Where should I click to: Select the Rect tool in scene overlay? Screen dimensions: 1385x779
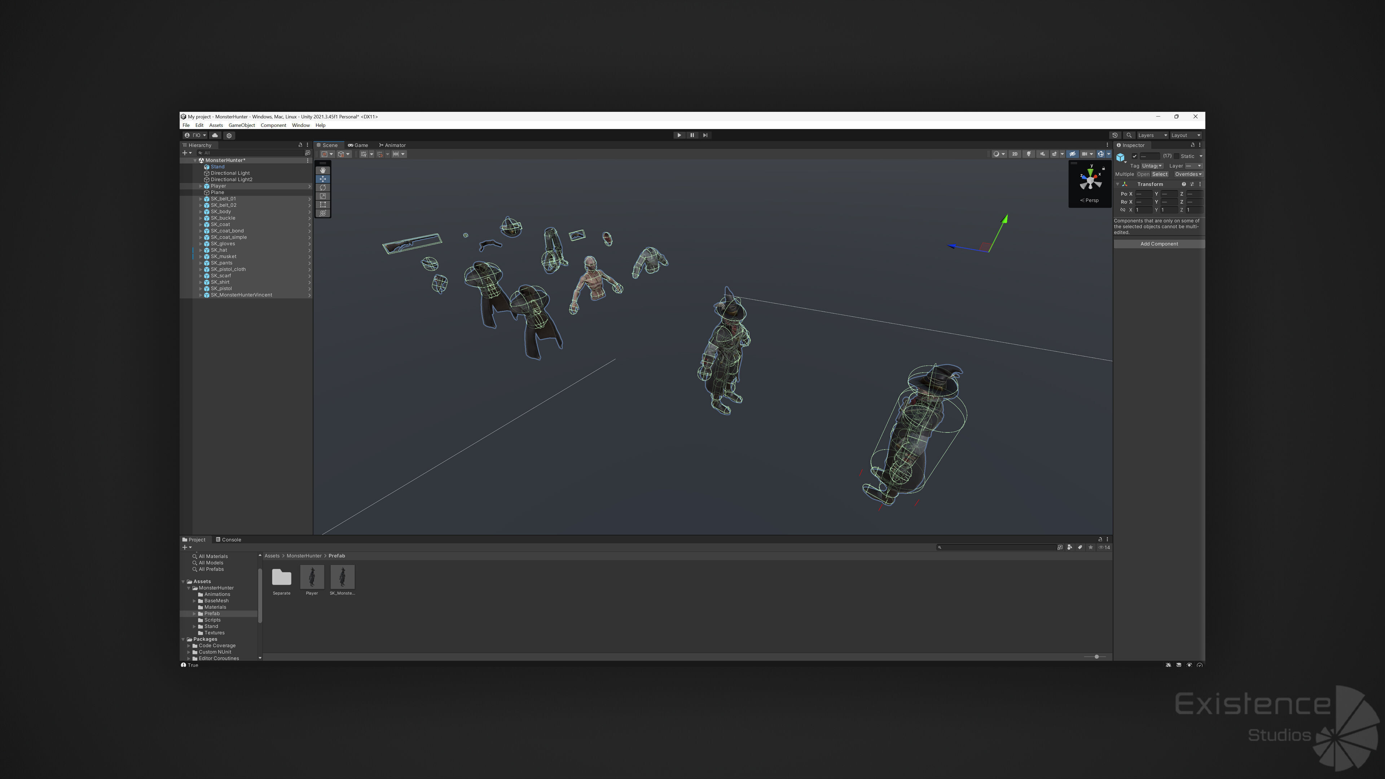322,205
